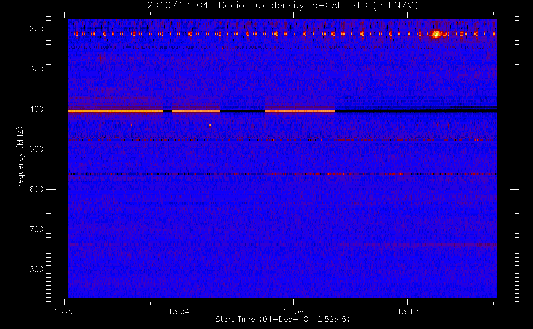
Task: Click the small orange spot near 13:05 at 440 MHz
Action: (210, 125)
